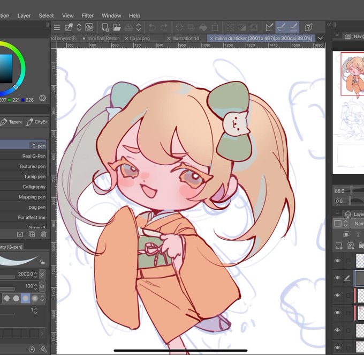Click the Show selection border icon
Screen dimensions: 364x355
[x=254, y=27]
